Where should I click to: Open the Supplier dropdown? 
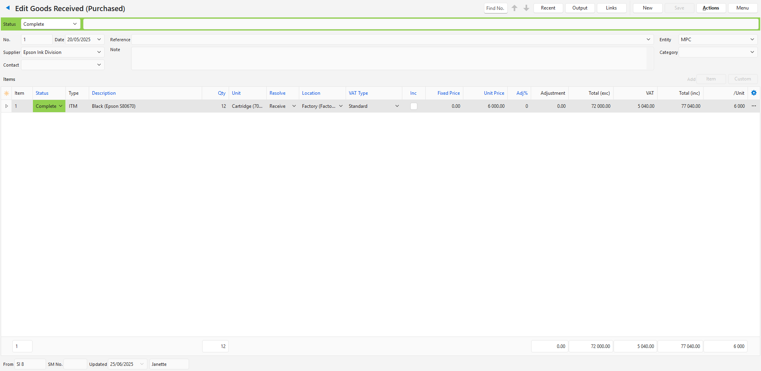[x=99, y=52]
